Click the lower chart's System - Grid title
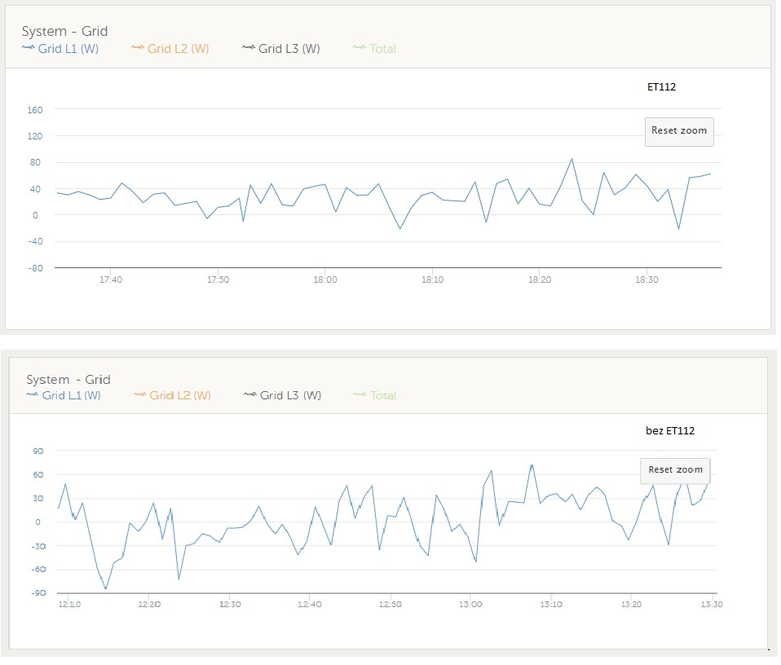The height and width of the screenshot is (665, 781). [x=68, y=379]
